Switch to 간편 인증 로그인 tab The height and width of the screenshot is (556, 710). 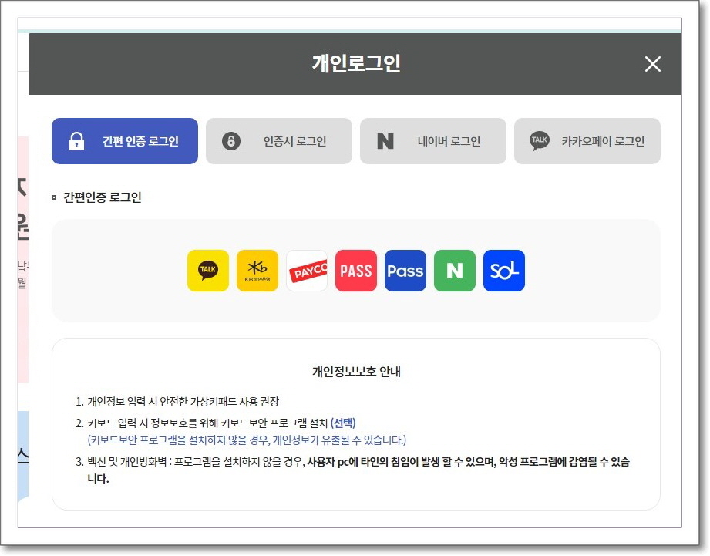coord(125,141)
